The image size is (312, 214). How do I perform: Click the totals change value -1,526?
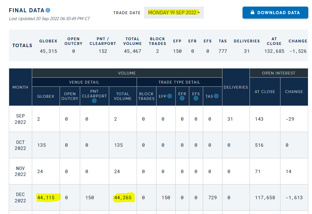tap(298, 51)
